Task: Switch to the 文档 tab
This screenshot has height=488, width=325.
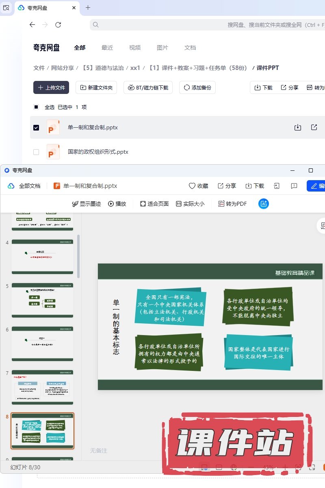Action: [190, 48]
